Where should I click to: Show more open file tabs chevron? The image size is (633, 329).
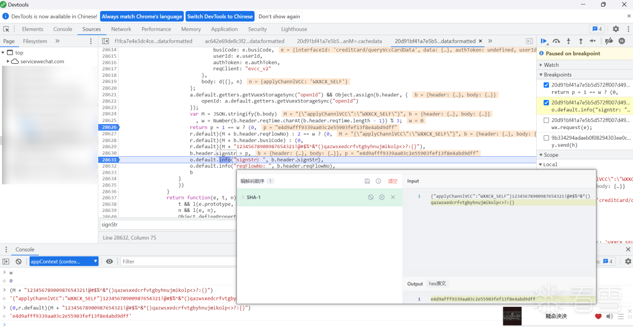(x=490, y=41)
